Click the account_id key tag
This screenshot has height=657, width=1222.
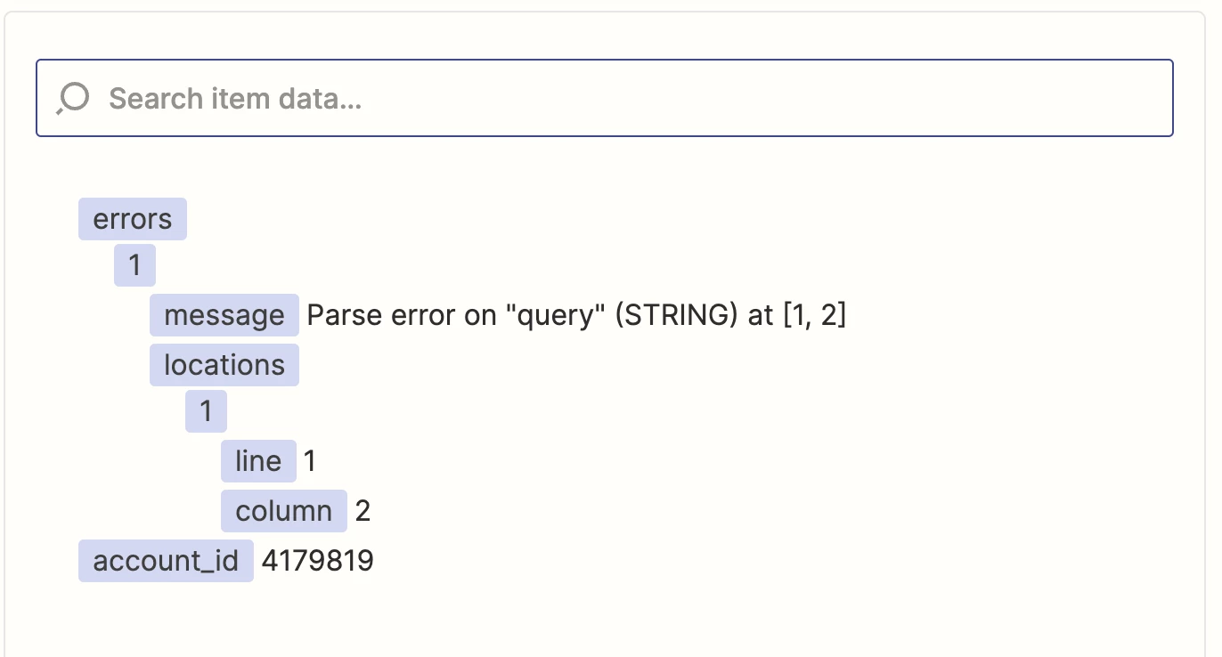[166, 561]
